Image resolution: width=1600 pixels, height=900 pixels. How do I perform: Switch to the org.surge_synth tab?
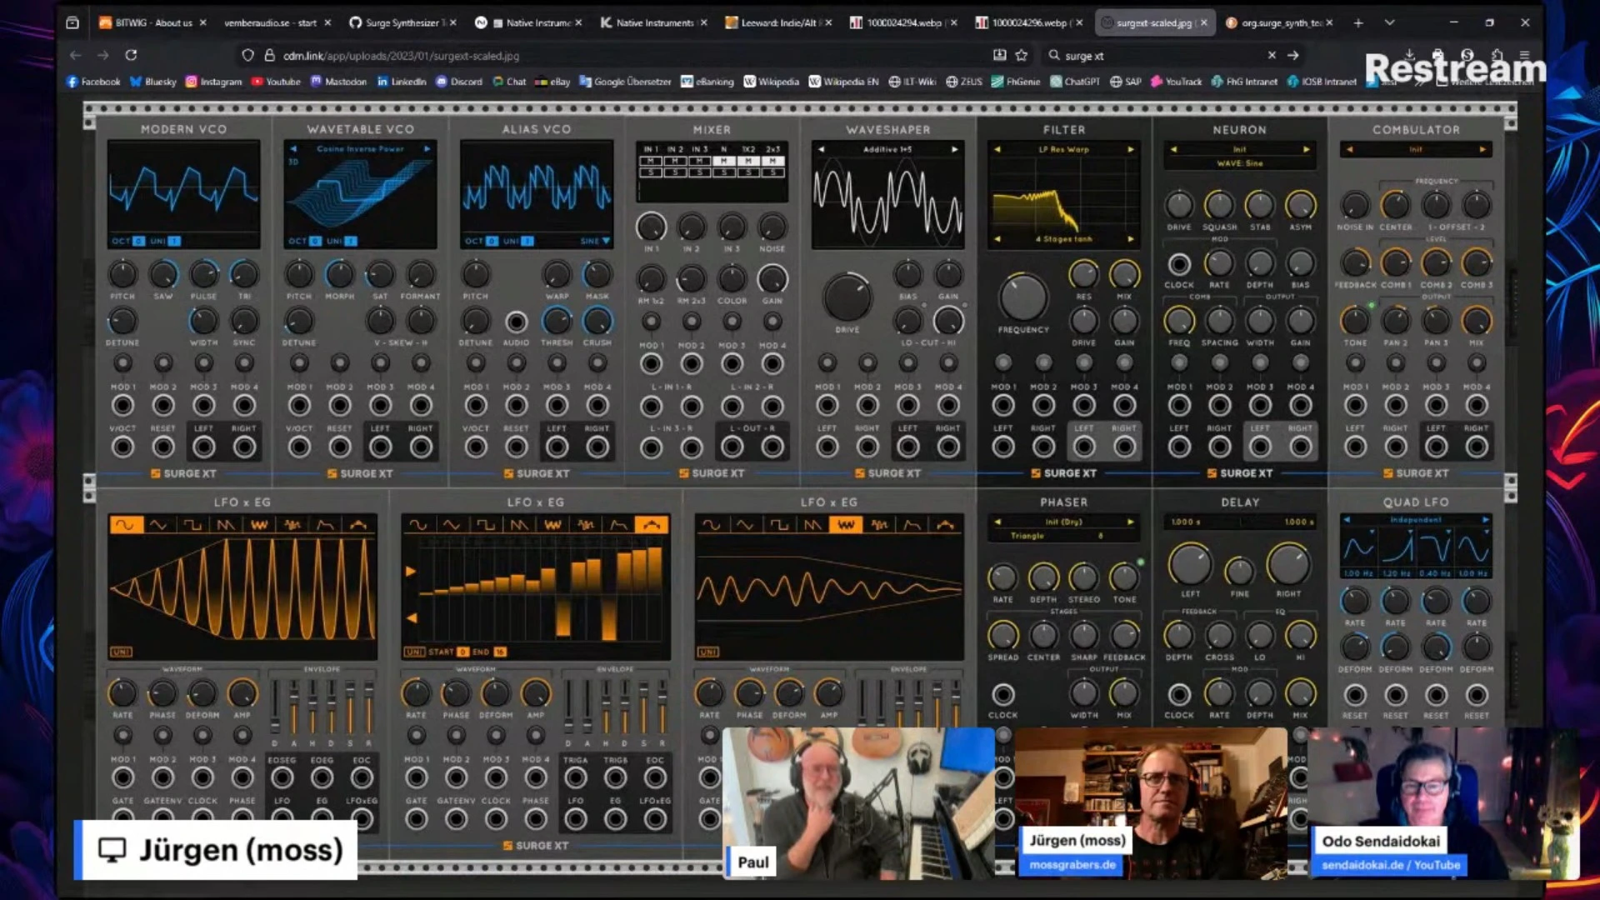[1279, 22]
